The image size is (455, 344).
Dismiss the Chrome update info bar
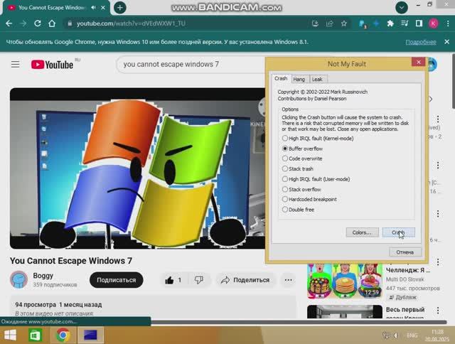pos(447,42)
